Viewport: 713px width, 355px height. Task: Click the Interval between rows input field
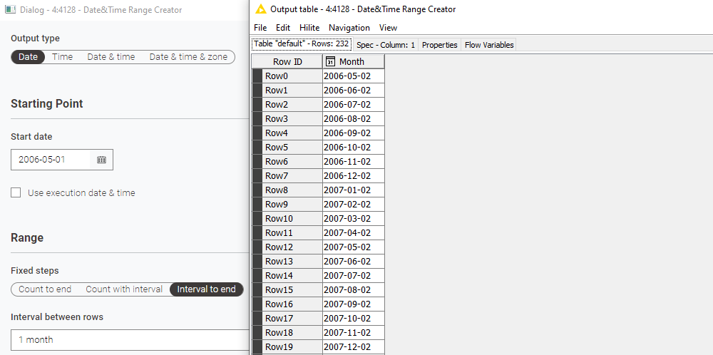128,340
